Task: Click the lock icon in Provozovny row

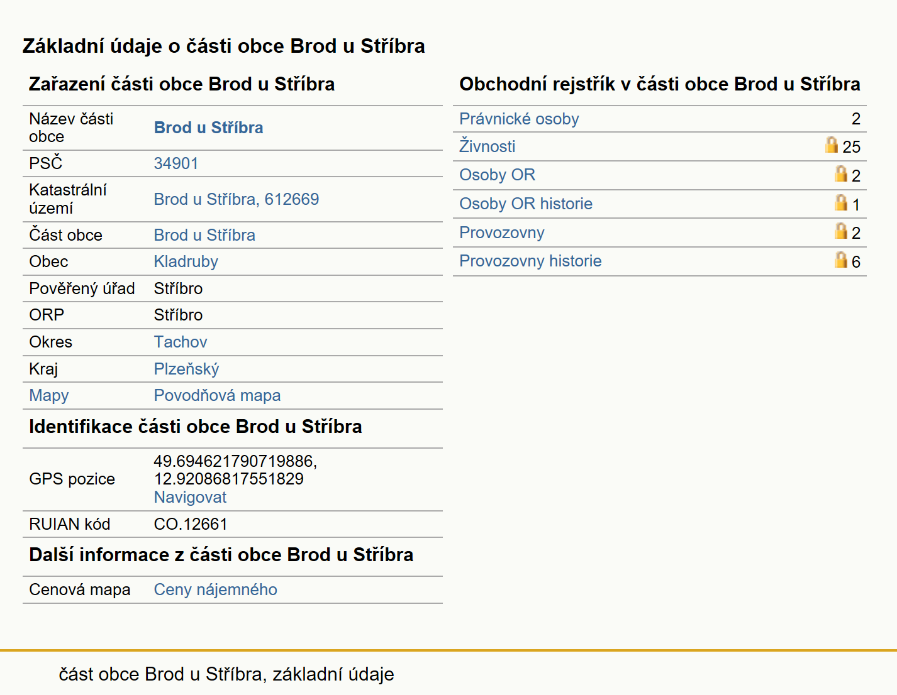Action: (x=841, y=231)
